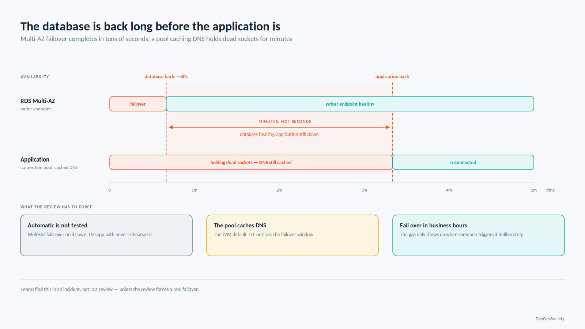This screenshot has height=329, width=585.
Task: Click the 'writer endpoint' sublabel
Action: point(36,109)
